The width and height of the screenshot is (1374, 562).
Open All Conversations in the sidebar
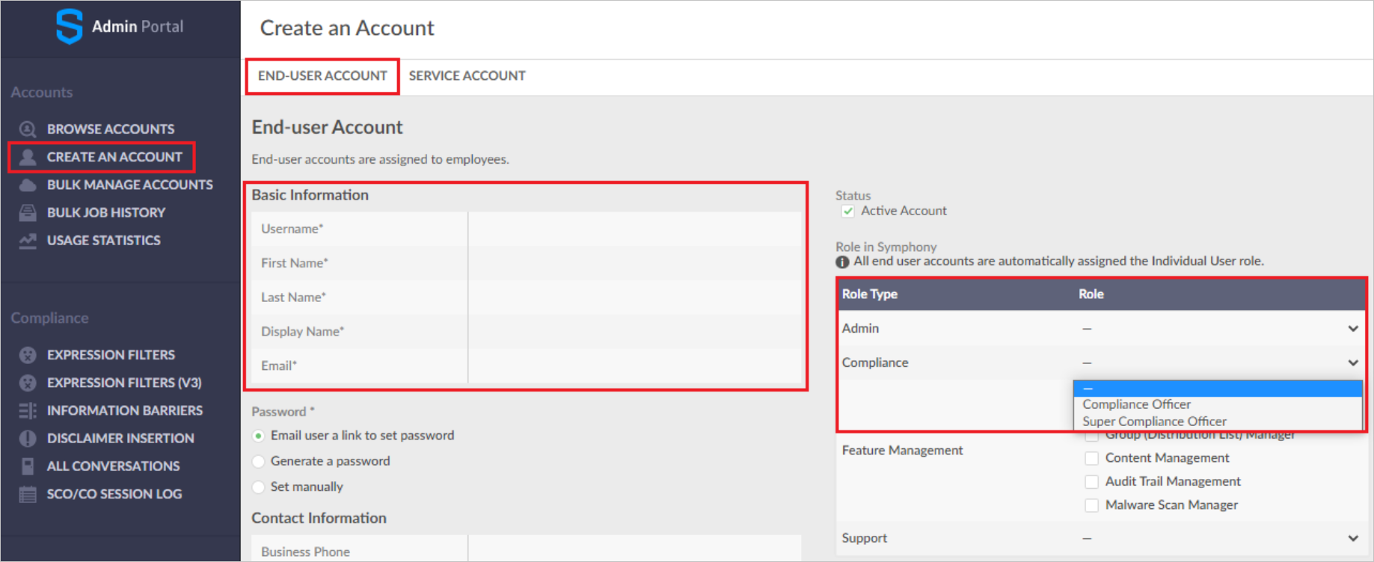coord(113,466)
